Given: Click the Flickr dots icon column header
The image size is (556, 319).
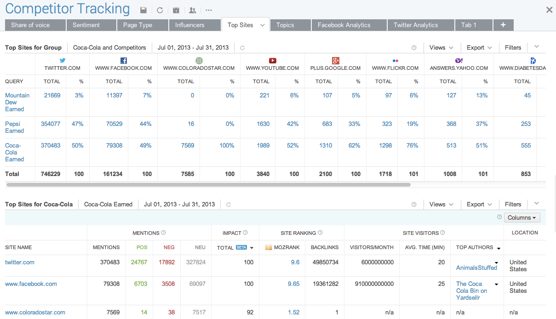Looking at the screenshot, I should pyautogui.click(x=396, y=60).
